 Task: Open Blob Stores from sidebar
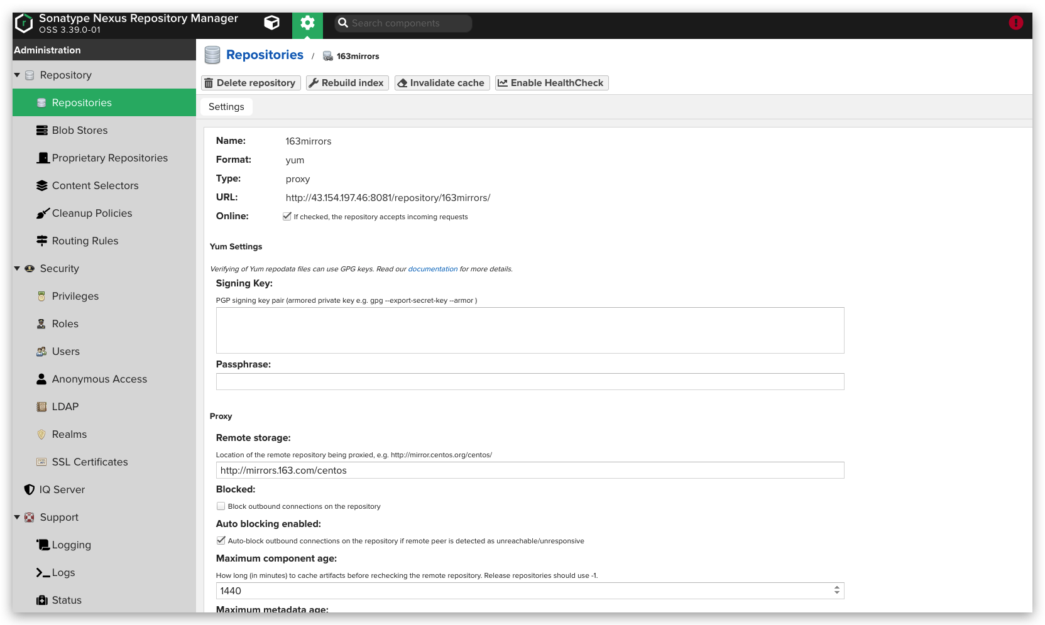(79, 130)
